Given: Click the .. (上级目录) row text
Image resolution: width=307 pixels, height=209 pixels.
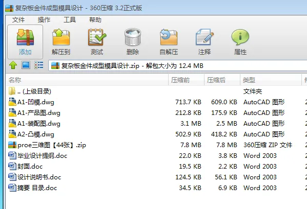Looking at the screenshot, I should [x=34, y=91].
